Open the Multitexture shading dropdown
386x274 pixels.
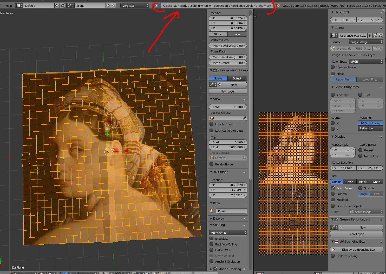pyautogui.click(x=228, y=233)
